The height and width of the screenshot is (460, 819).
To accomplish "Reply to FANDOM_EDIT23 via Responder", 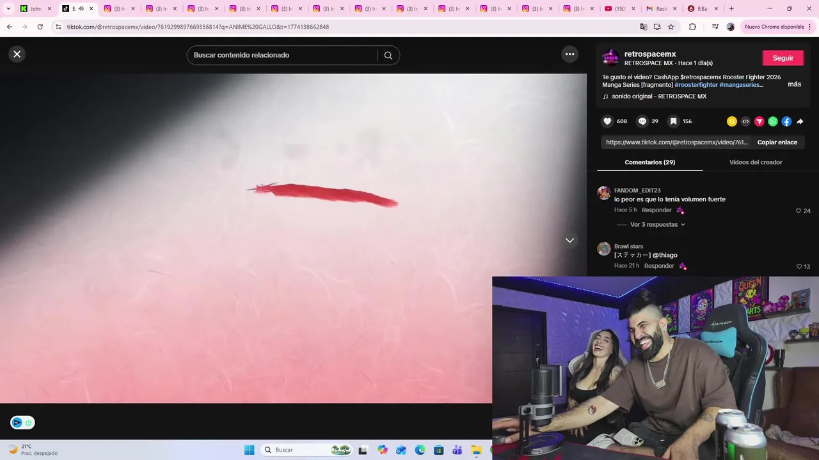I will [x=656, y=210].
